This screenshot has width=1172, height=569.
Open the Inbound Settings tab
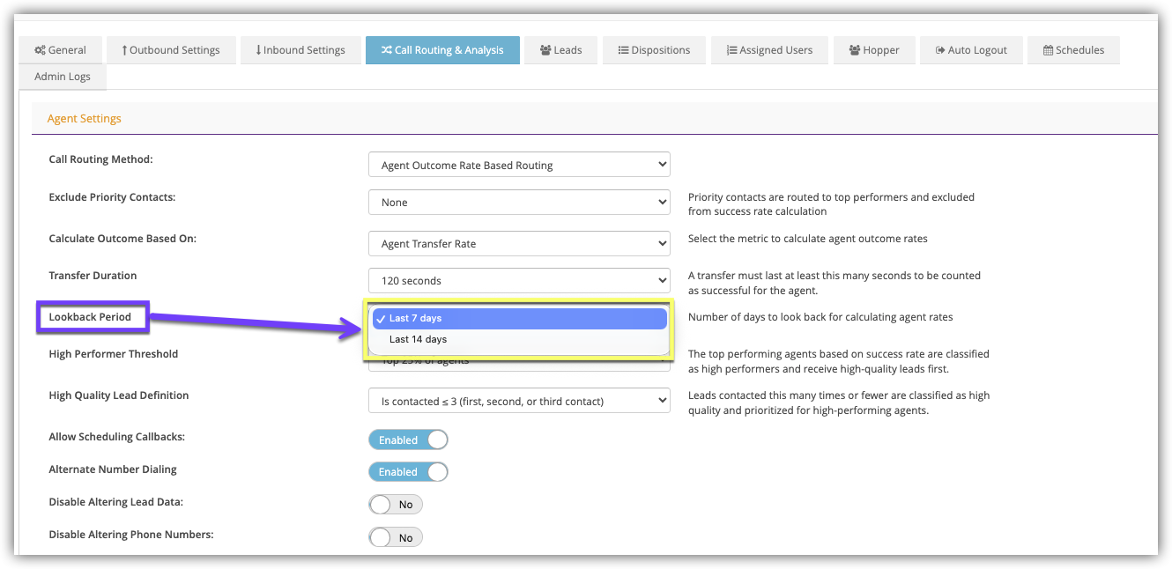point(300,50)
